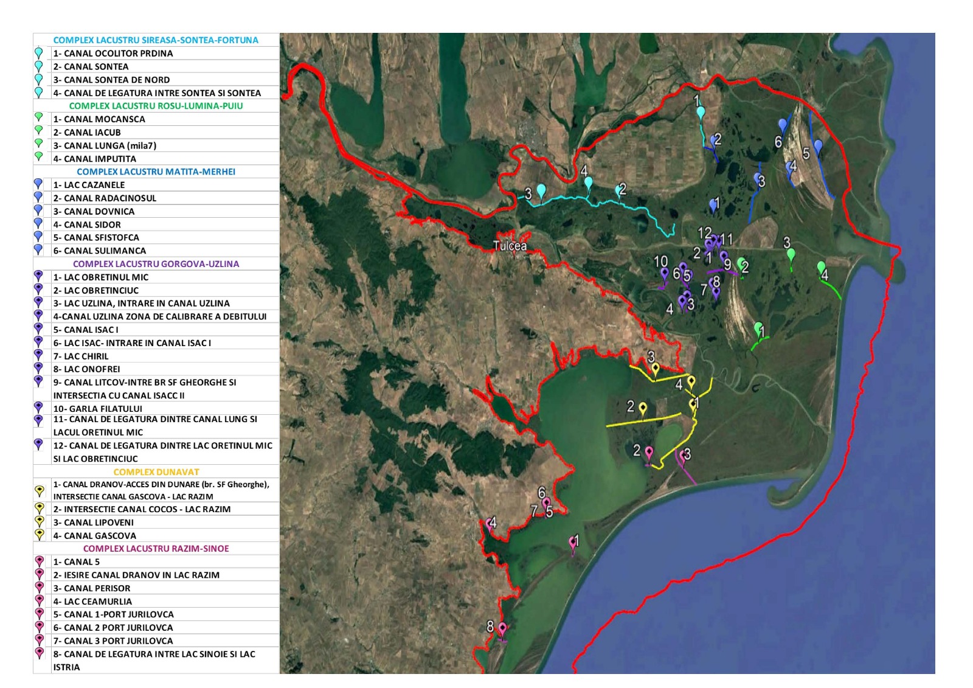The height and width of the screenshot is (688, 973).
Task: Click the cyan pin beside Canal Ocolitor Prdina in legend
Action: (39, 53)
